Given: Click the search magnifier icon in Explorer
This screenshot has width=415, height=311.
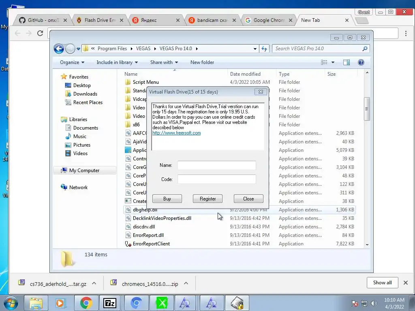Looking at the screenshot, I should tap(365, 49).
